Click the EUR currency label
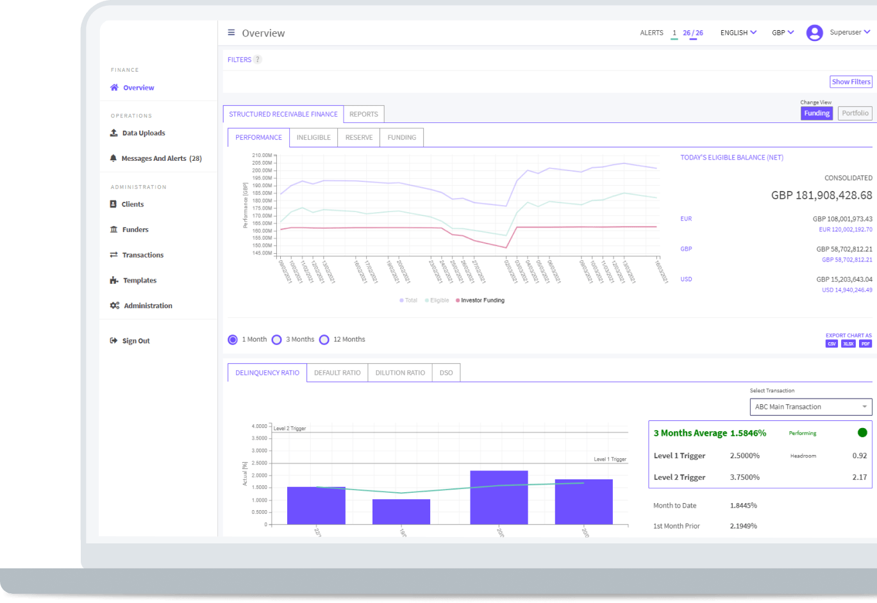Screen dimensions: 877x603 (x=686, y=219)
